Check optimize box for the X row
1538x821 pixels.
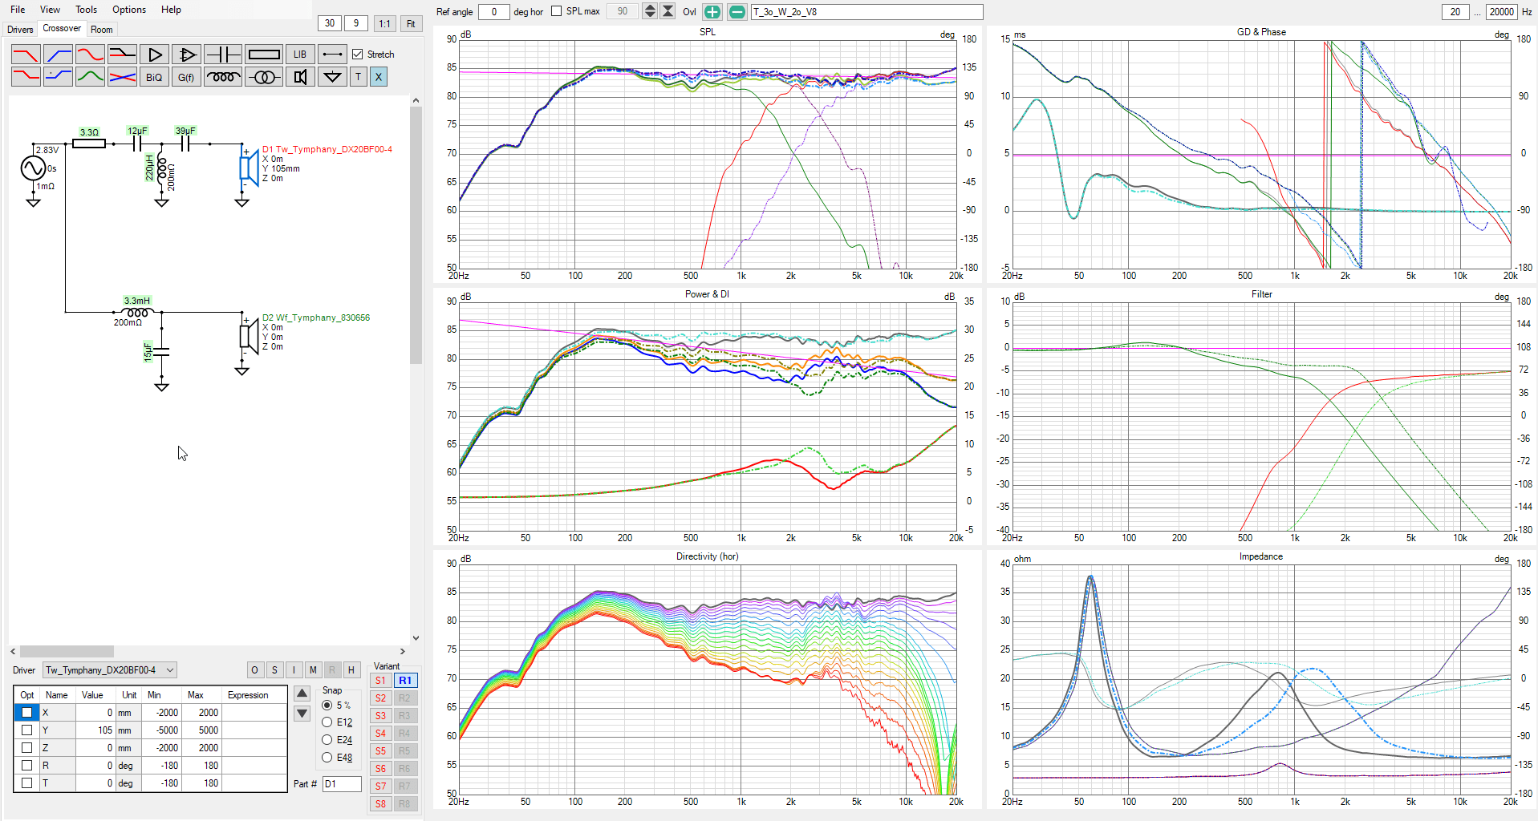click(27, 712)
